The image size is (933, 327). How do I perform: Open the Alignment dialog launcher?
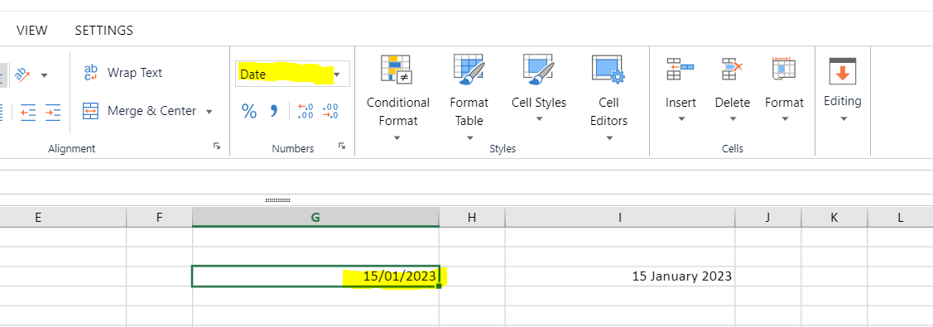[217, 146]
